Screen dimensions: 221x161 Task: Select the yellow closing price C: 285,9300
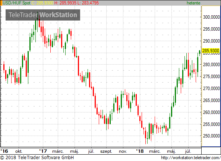(x=42, y=3)
